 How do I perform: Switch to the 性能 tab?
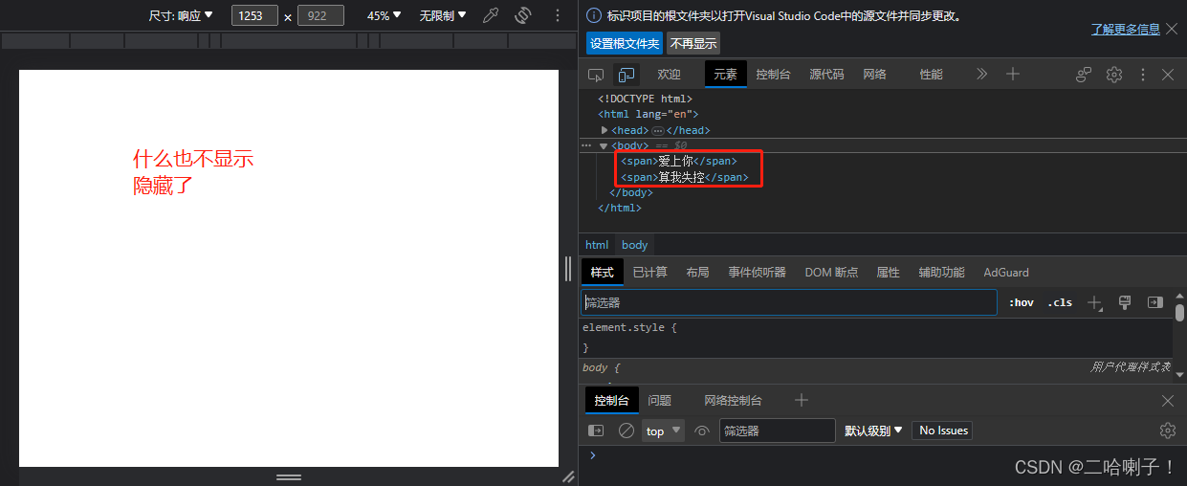[x=931, y=75]
